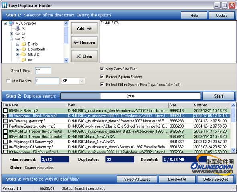Check the Music_New Pilgrimaga Of Sorrow checkbox
The image size is (237, 192).
(x=5, y=142)
